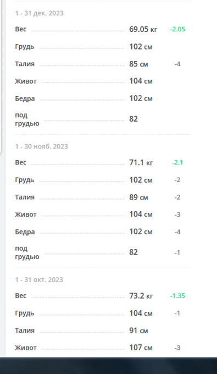
Task: Open the October Вес value 73.2 кг
Action: pyautogui.click(x=141, y=296)
